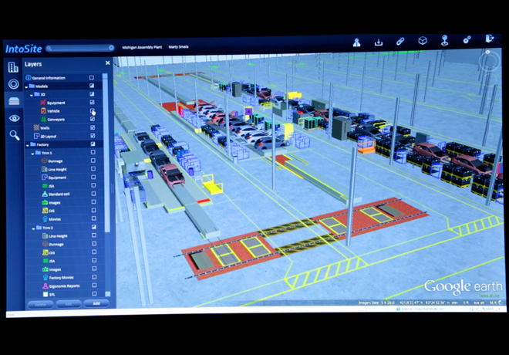Click the download tray icon in toolbar
The image size is (509, 355).
pyautogui.click(x=378, y=42)
